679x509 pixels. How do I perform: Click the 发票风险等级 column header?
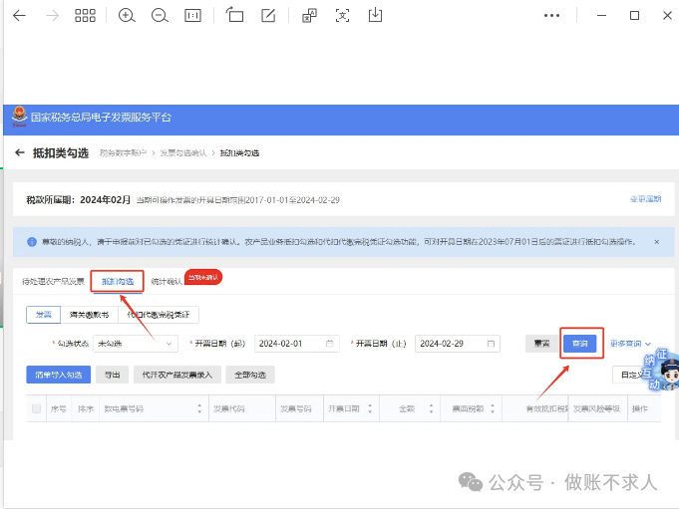596,408
